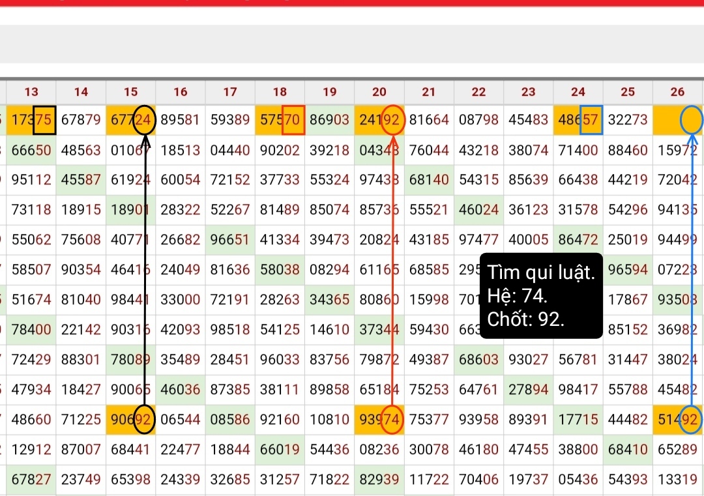Select the column 13 header
This screenshot has height=496, width=704.
tap(31, 92)
